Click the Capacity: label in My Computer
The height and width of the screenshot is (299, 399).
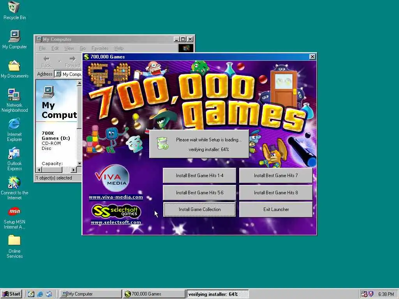(x=52, y=164)
